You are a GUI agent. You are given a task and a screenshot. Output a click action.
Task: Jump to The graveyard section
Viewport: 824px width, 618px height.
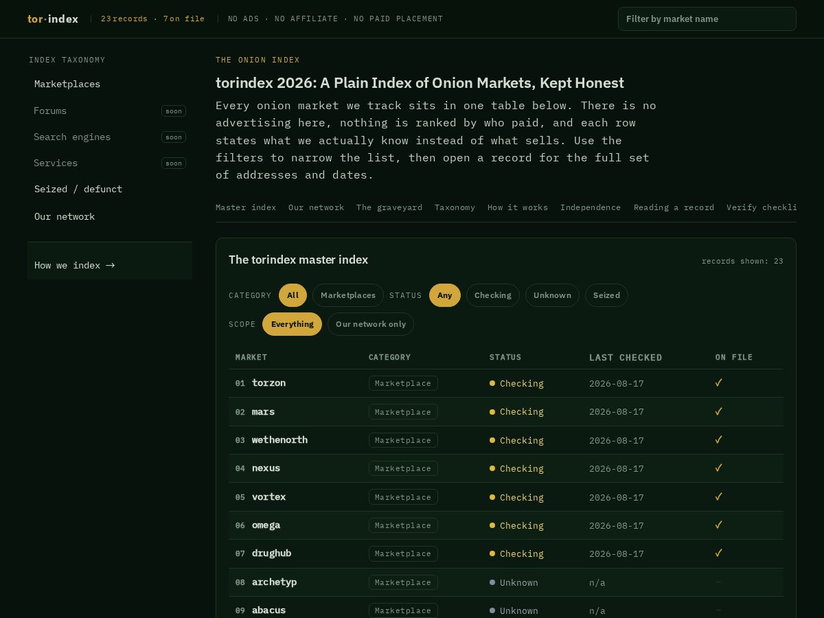[389, 207]
